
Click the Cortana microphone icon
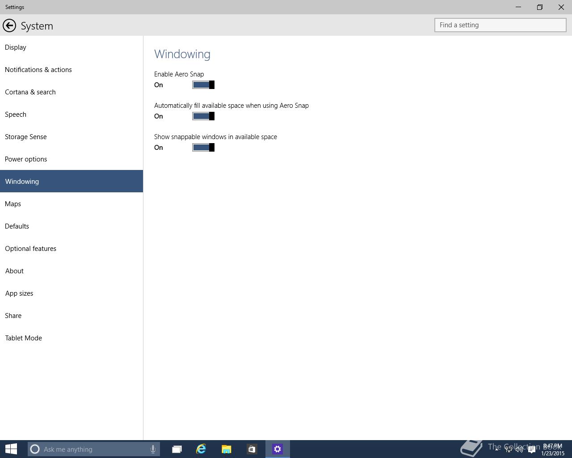click(x=153, y=449)
